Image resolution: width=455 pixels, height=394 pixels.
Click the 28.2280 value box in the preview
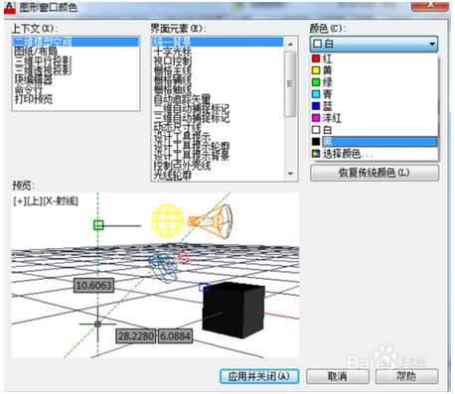coord(136,336)
